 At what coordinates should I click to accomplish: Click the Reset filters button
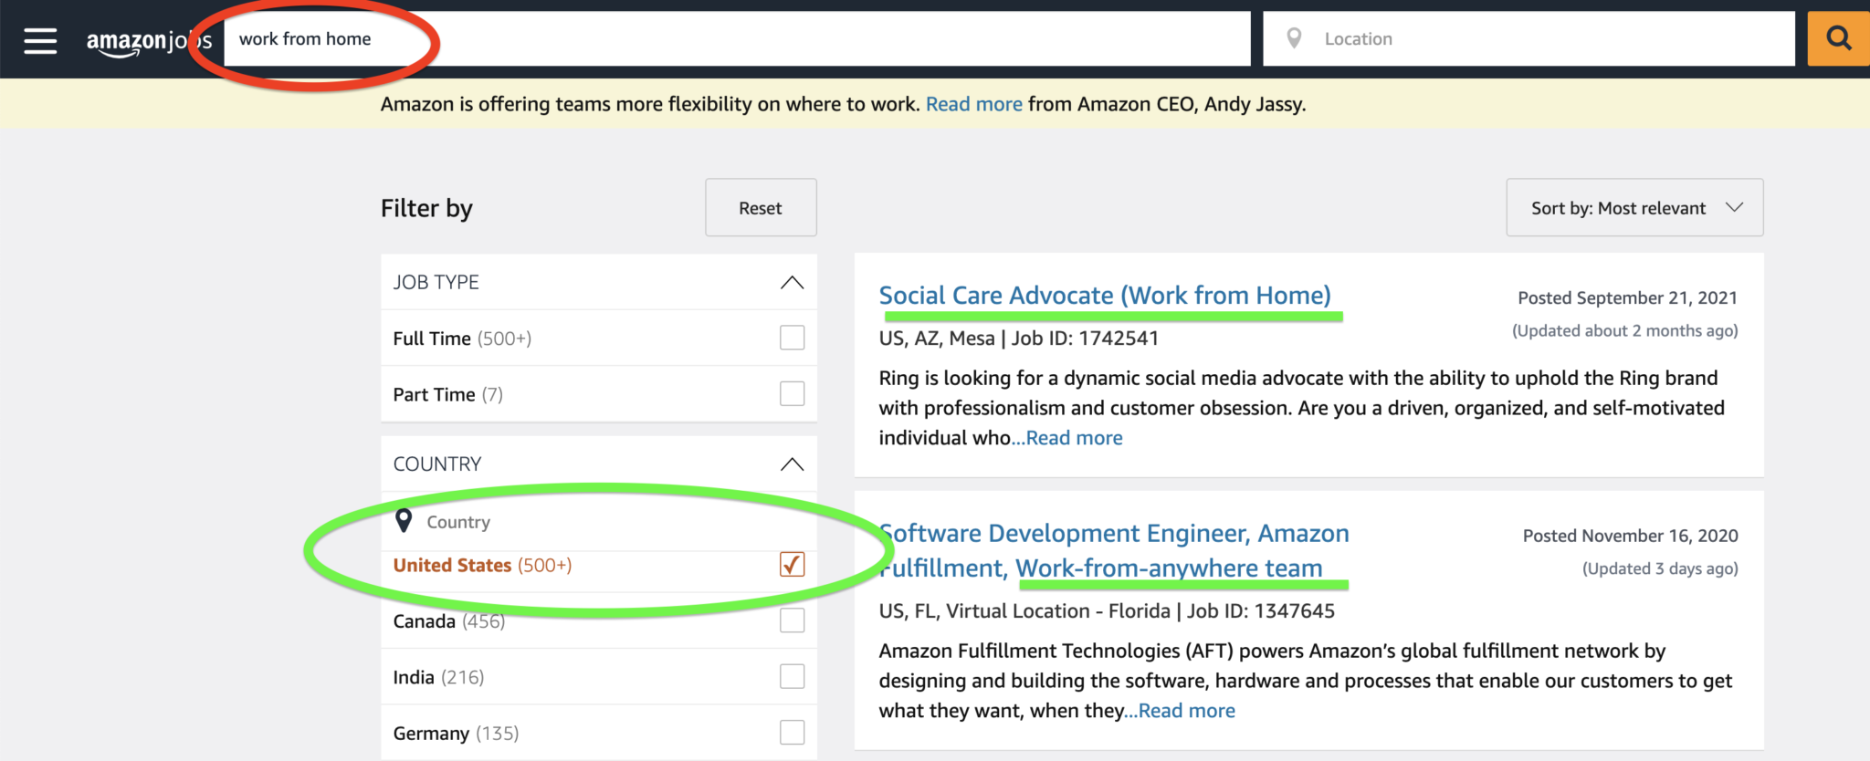761,208
